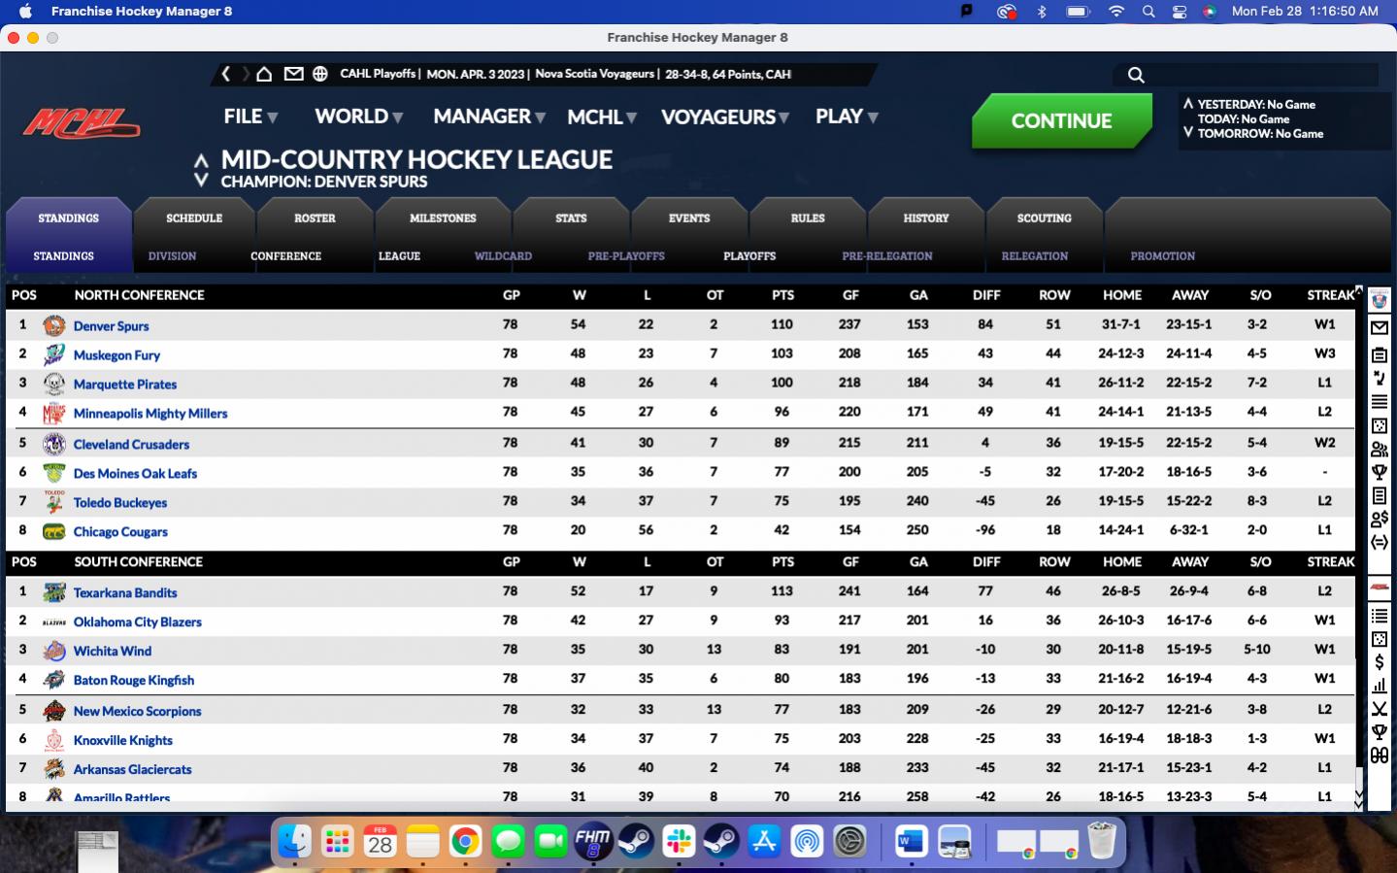1397x873 pixels.
Task: Click the home icon in top bar
Action: pyautogui.click(x=264, y=74)
